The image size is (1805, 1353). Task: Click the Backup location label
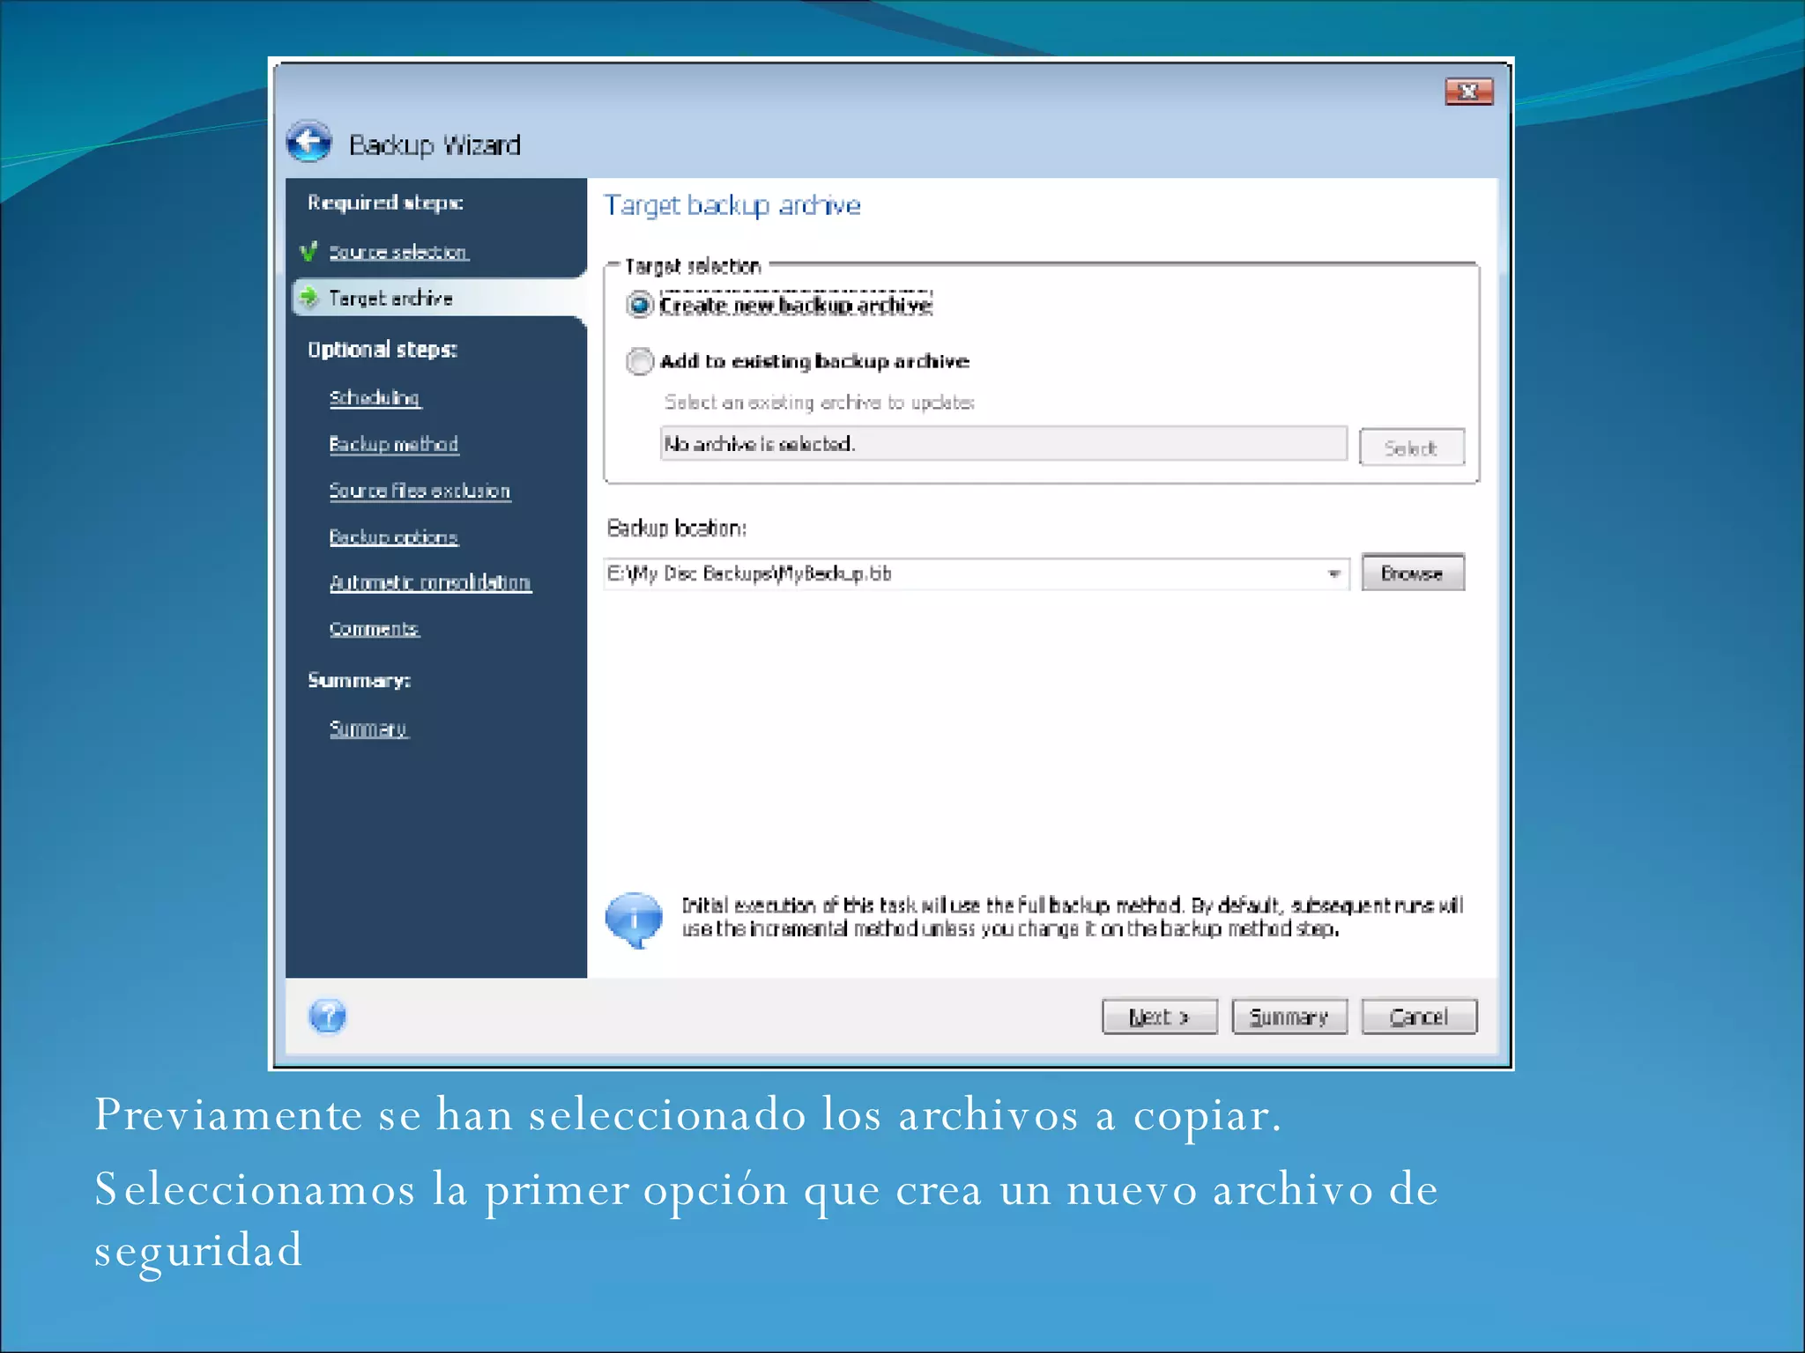pos(677,528)
